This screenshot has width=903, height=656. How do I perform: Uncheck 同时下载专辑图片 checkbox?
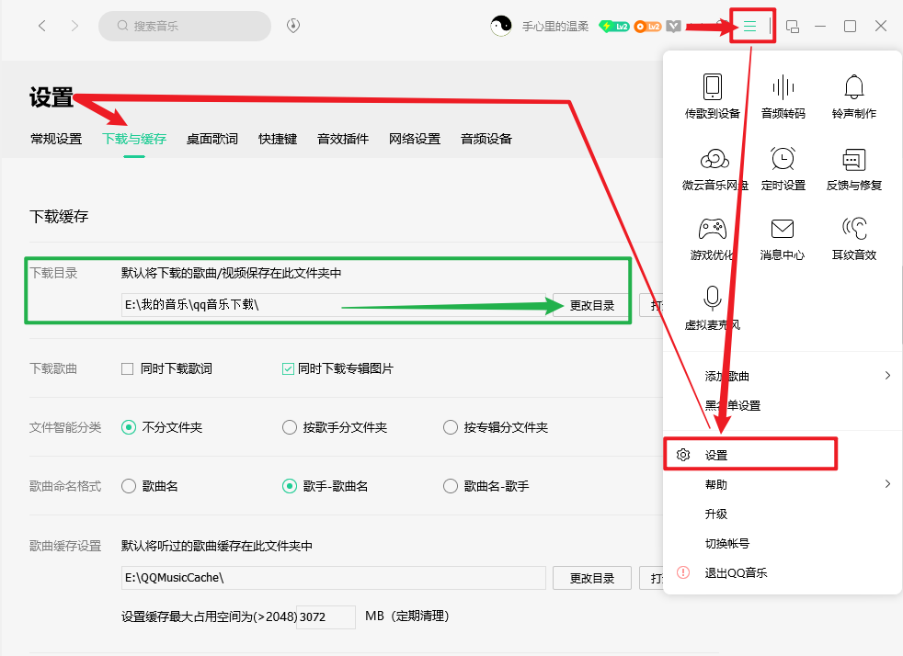pos(288,368)
